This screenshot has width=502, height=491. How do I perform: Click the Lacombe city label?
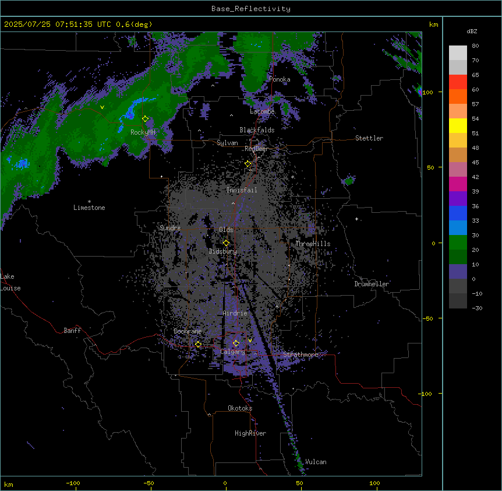(x=262, y=111)
